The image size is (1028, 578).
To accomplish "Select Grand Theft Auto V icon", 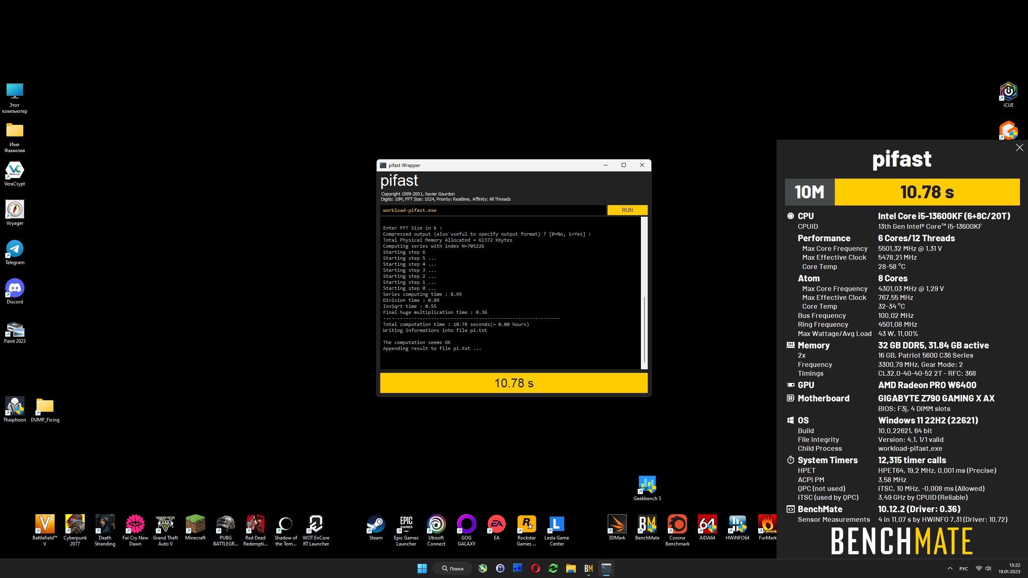I will coord(165,531).
